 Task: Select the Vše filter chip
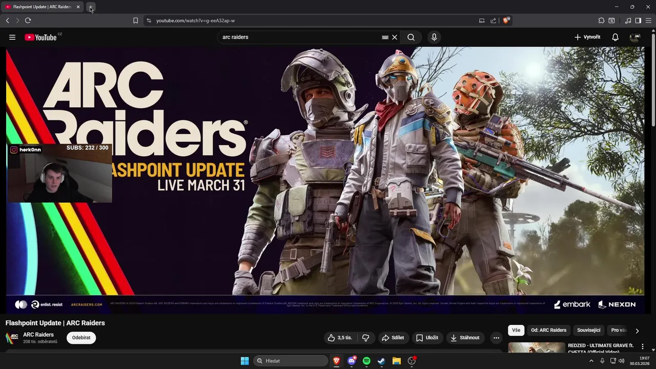point(516,330)
